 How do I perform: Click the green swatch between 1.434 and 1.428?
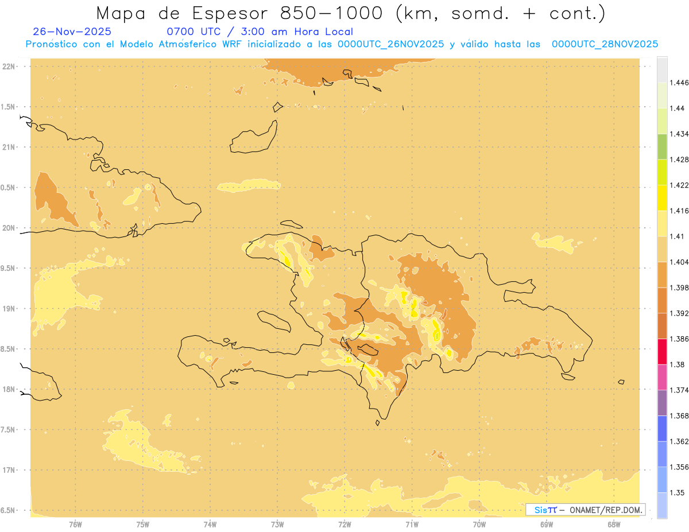[x=662, y=146]
